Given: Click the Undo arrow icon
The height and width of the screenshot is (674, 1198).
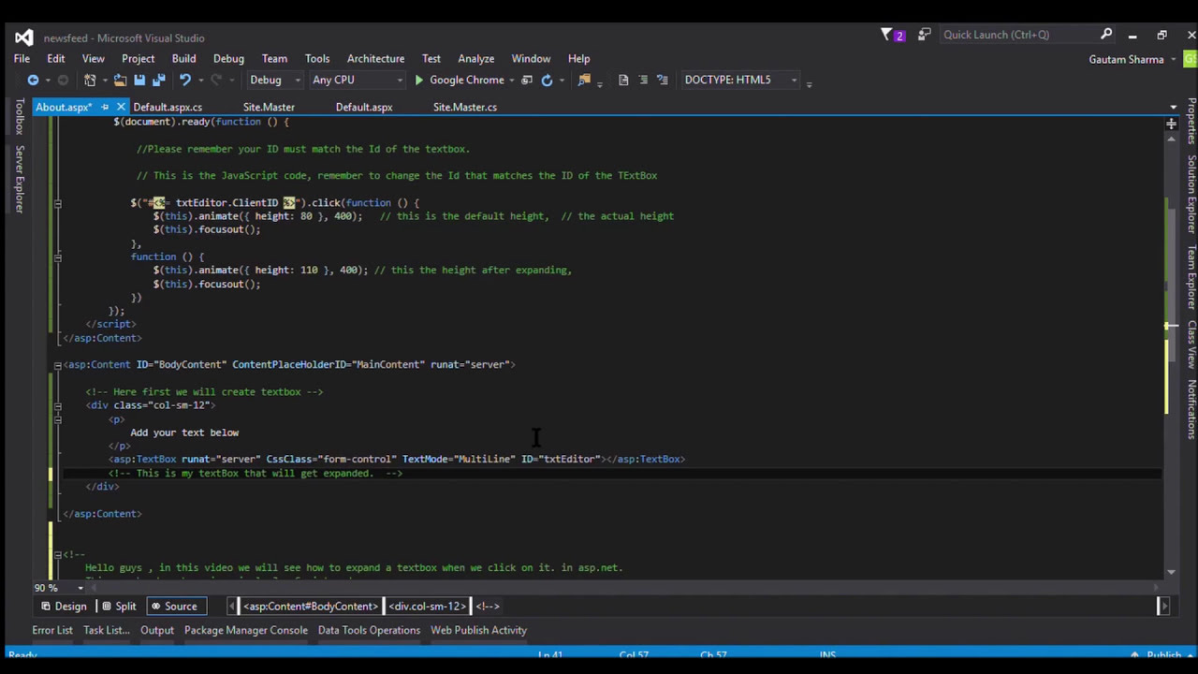Looking at the screenshot, I should (x=185, y=81).
